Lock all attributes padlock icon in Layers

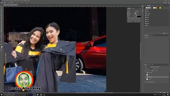click(x=153, y=71)
